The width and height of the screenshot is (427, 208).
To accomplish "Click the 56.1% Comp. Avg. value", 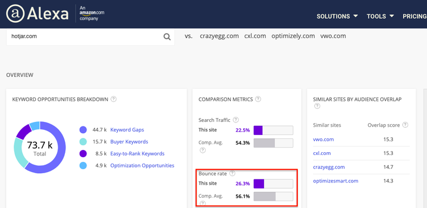I will point(243,196).
